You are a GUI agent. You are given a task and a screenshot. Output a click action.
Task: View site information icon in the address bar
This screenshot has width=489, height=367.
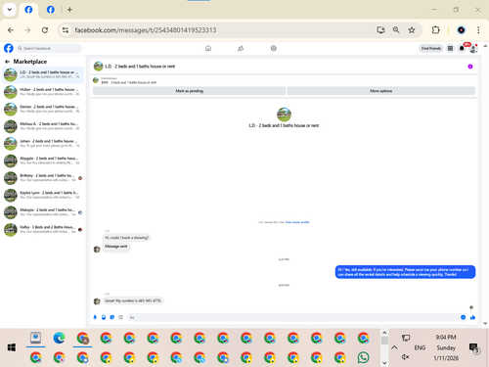pos(66,30)
